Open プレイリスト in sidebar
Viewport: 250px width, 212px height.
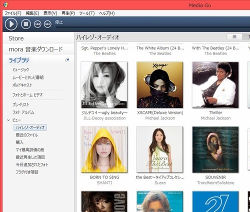21,104
